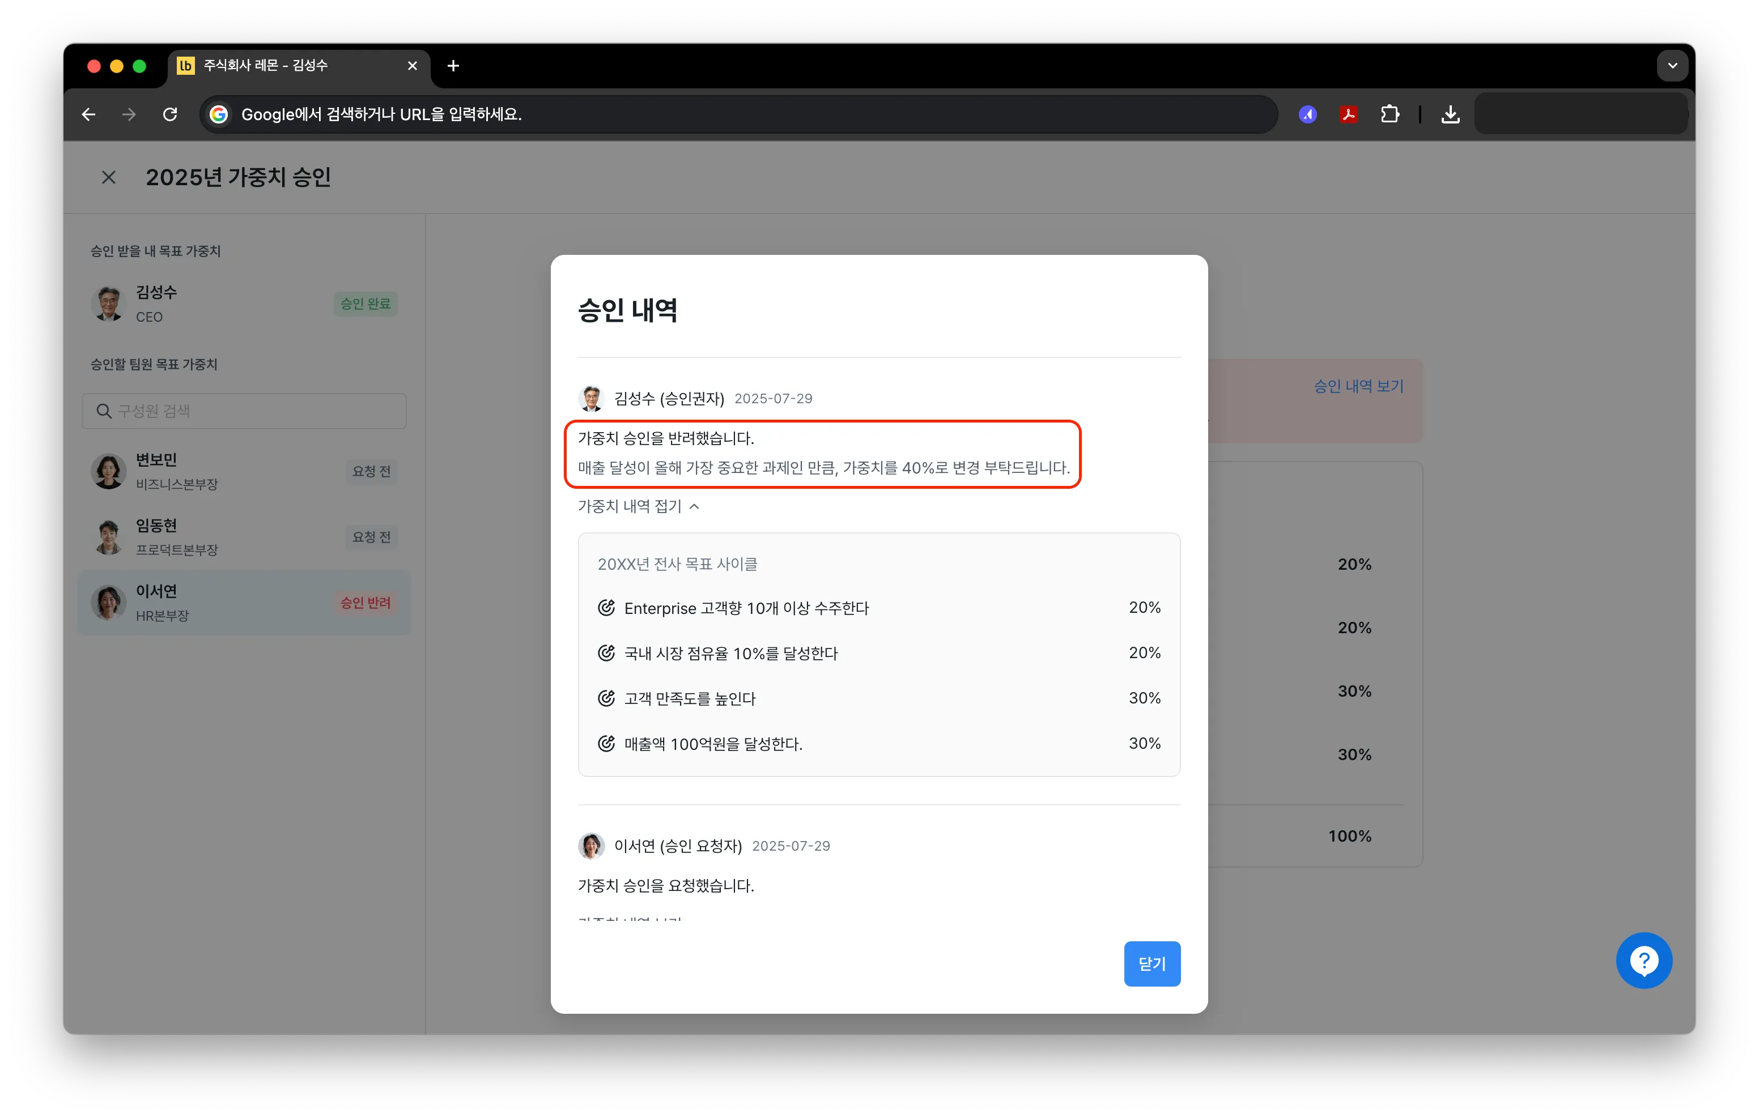This screenshot has height=1118, width=1759.
Task: Click the 가중치 승인을 반려했습니다. message
Action: click(x=665, y=438)
